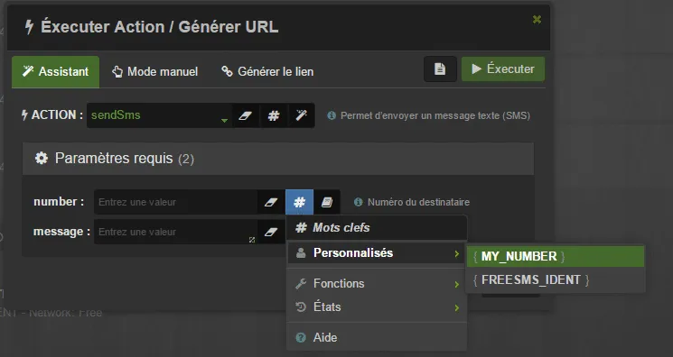Open the Générer le lien tab

click(x=267, y=71)
